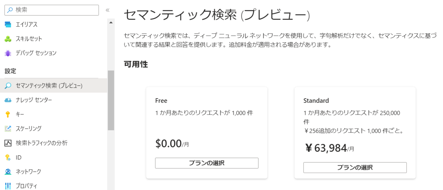Open セマンティック検索 (プレビュー) menu item

tap(54, 85)
